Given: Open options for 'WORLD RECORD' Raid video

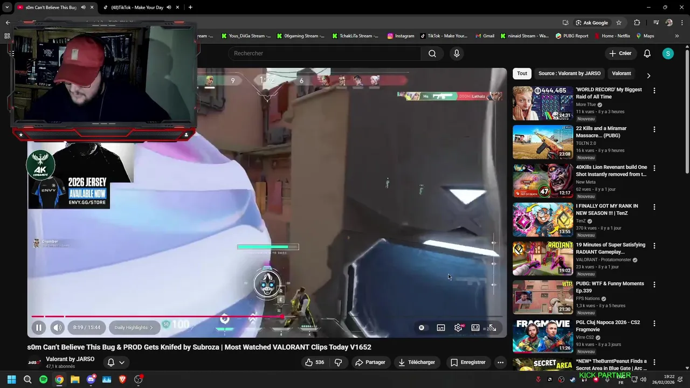Looking at the screenshot, I should [654, 91].
